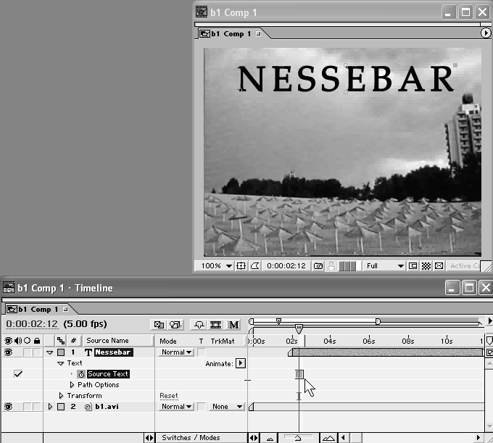Click the take snapshot camera icon
The width and height of the screenshot is (493, 443).
point(318,266)
